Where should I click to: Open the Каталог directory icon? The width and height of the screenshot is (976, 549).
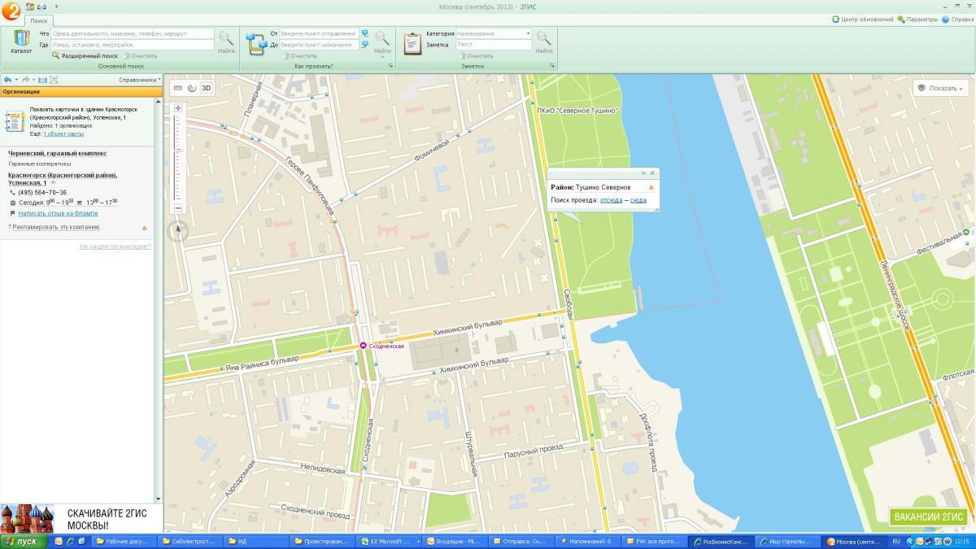22,41
